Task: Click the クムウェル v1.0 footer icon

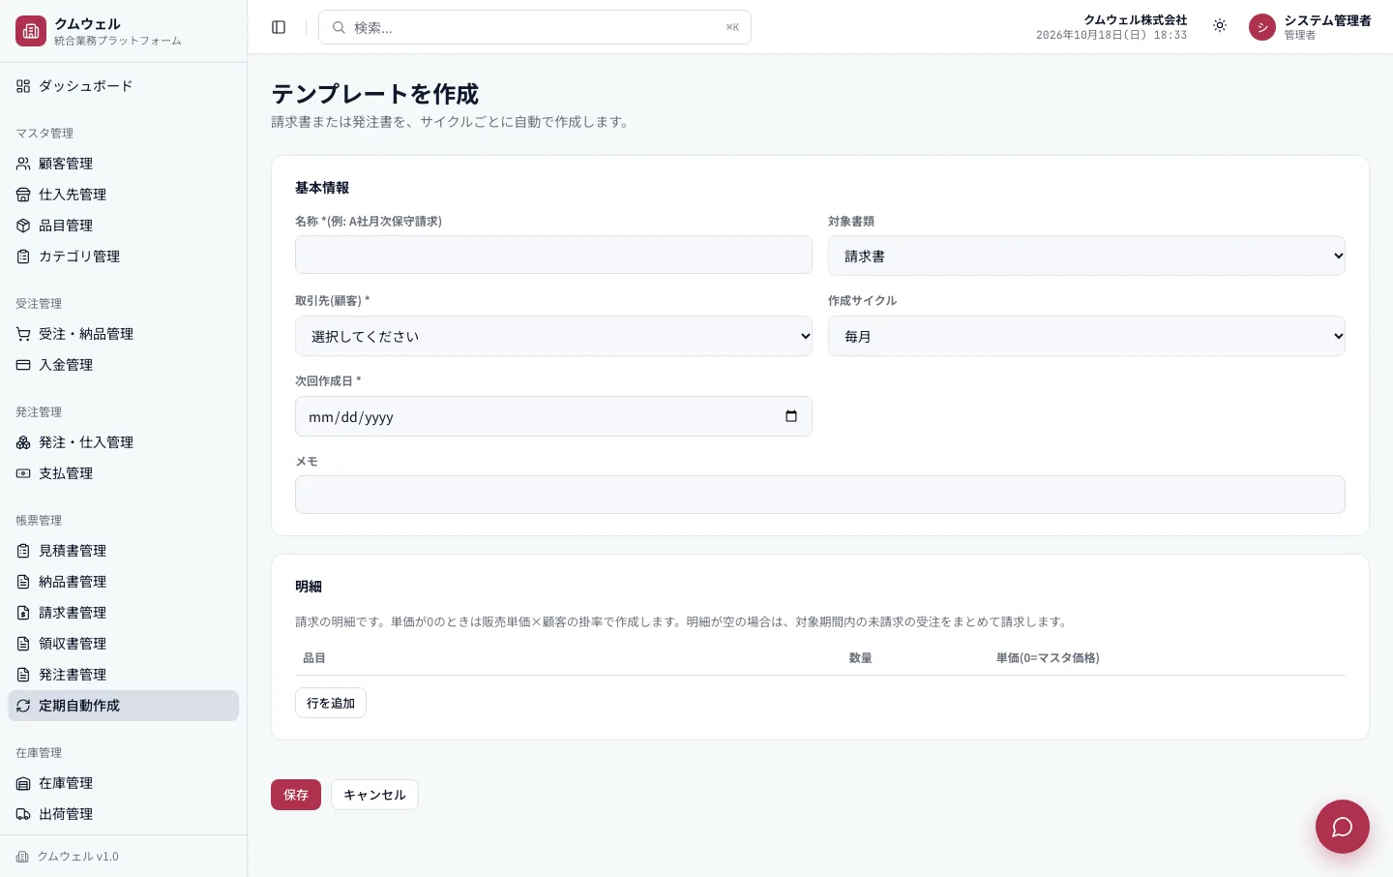Action: click(x=22, y=857)
